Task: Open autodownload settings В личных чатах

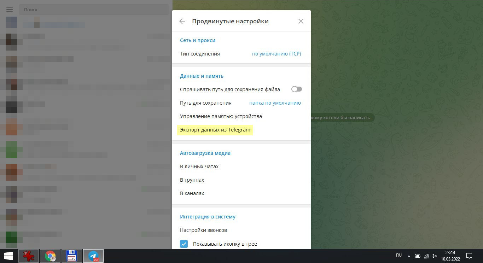Action: pos(199,166)
